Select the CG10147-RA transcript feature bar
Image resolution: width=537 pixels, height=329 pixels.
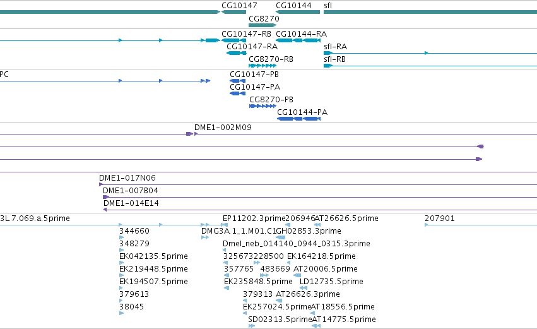(x=236, y=53)
